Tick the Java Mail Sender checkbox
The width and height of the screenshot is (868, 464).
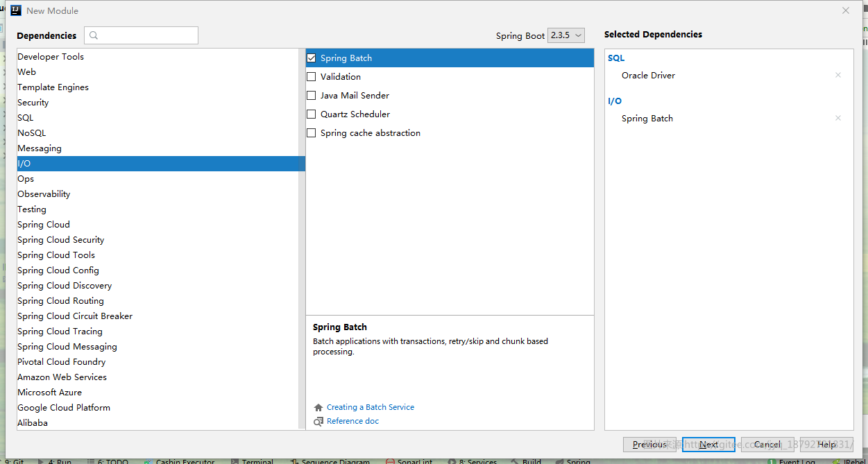[x=312, y=96]
